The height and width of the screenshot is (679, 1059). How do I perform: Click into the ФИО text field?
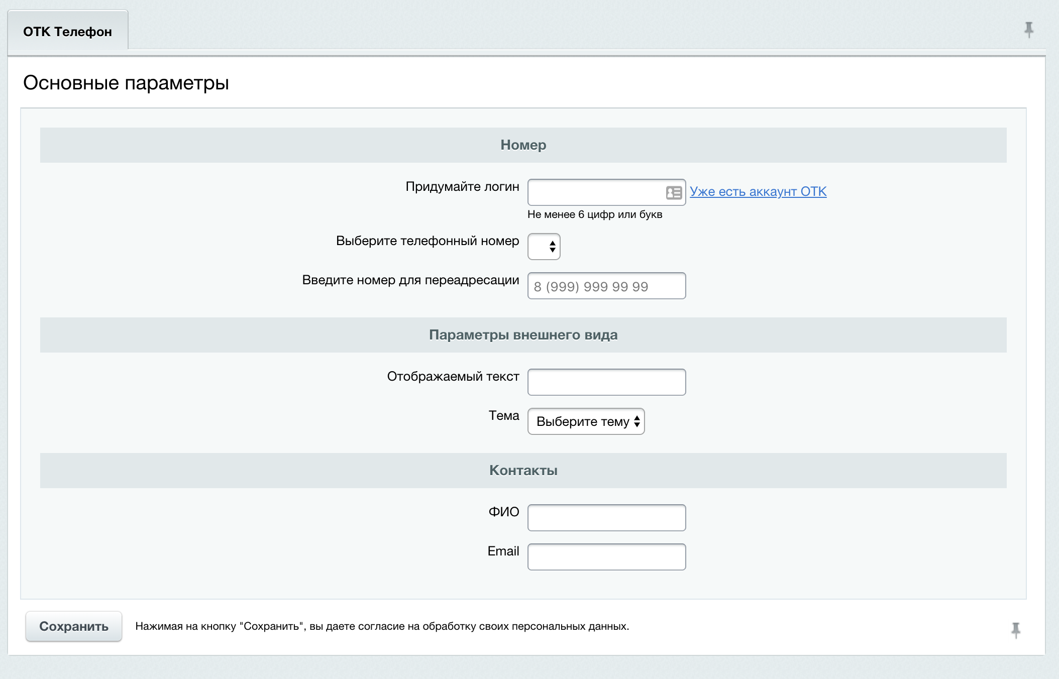click(606, 518)
